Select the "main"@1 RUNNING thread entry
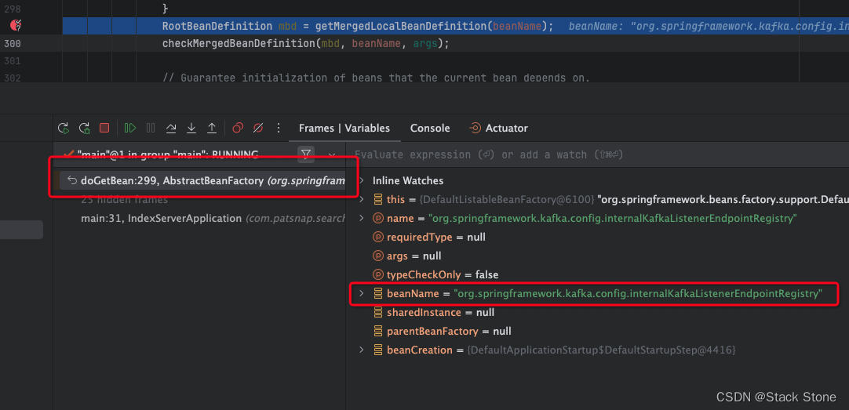849x410 pixels. (168, 154)
